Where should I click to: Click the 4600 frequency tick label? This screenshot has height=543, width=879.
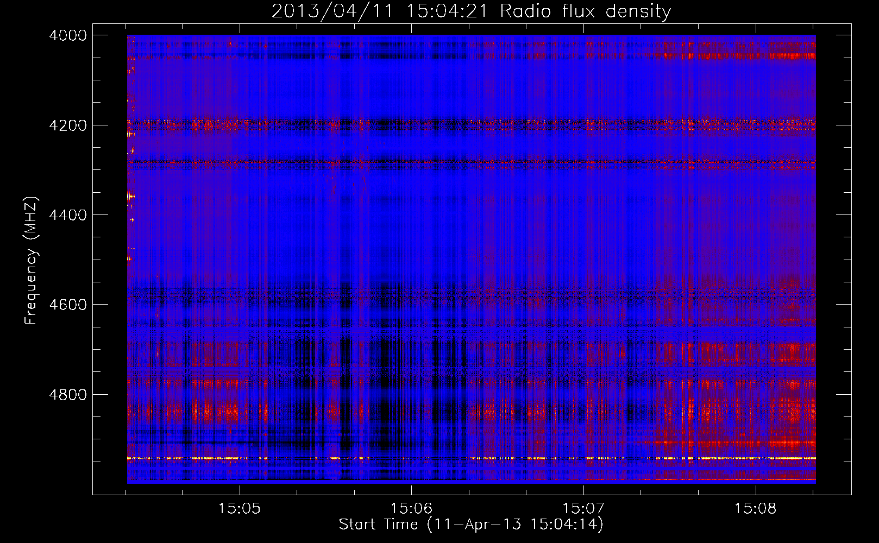pyautogui.click(x=68, y=305)
